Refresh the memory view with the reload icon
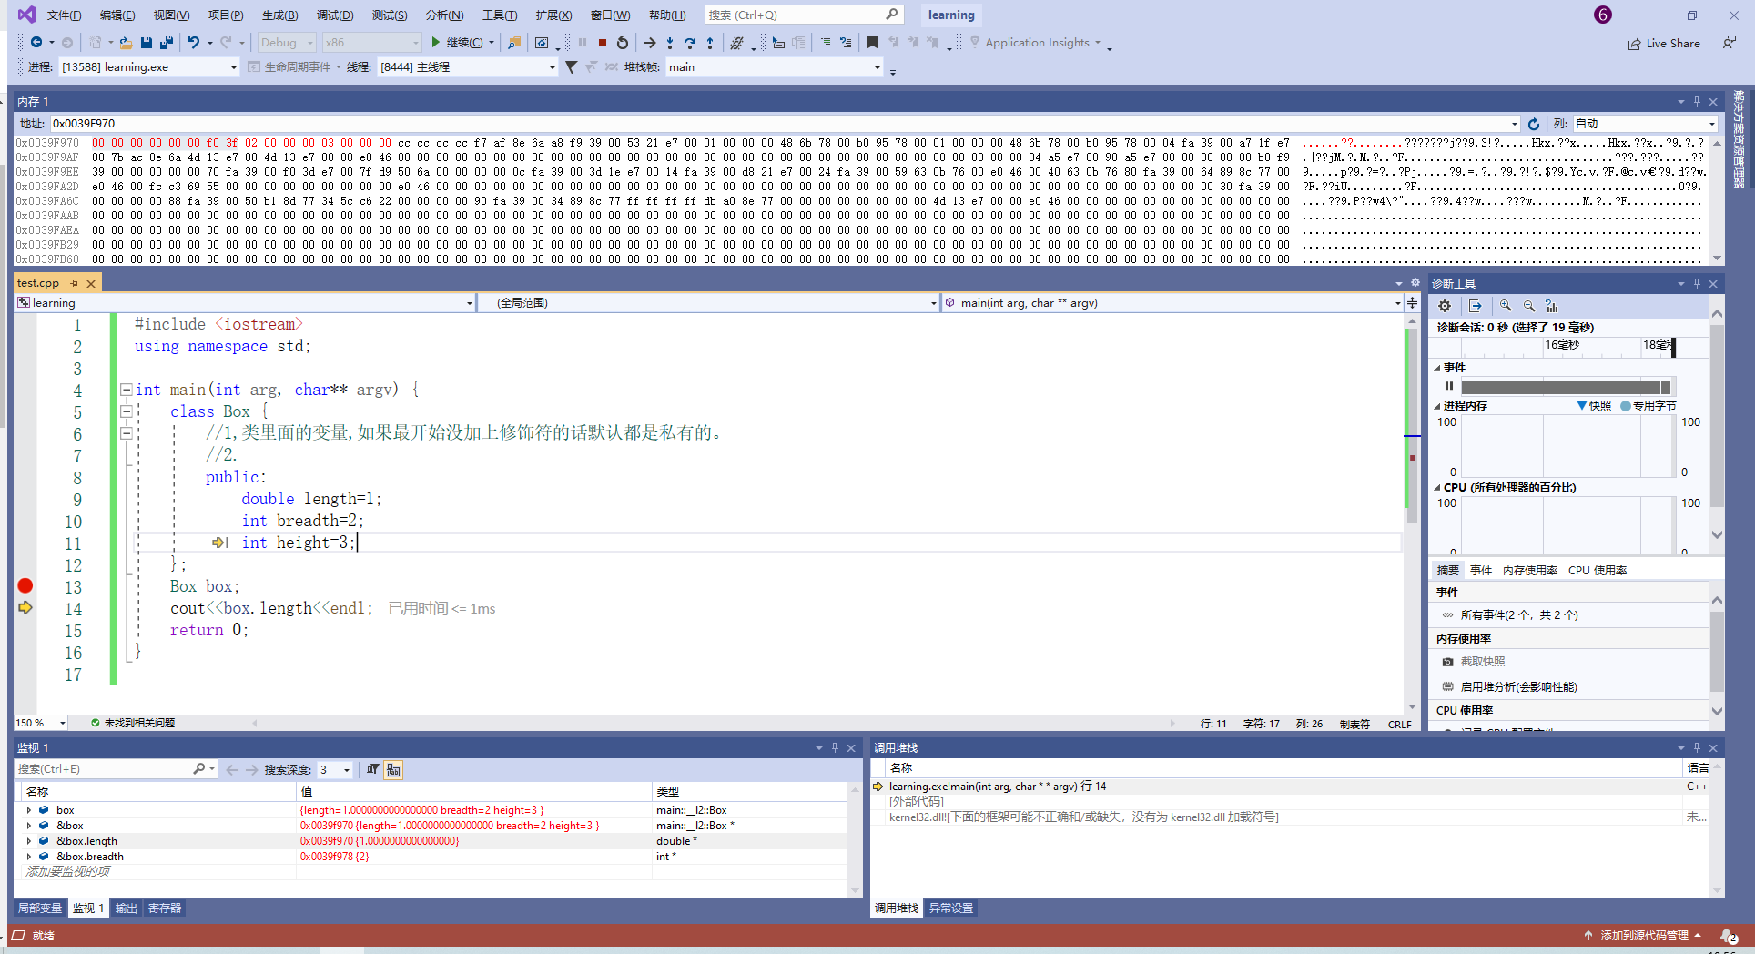 (x=1534, y=124)
